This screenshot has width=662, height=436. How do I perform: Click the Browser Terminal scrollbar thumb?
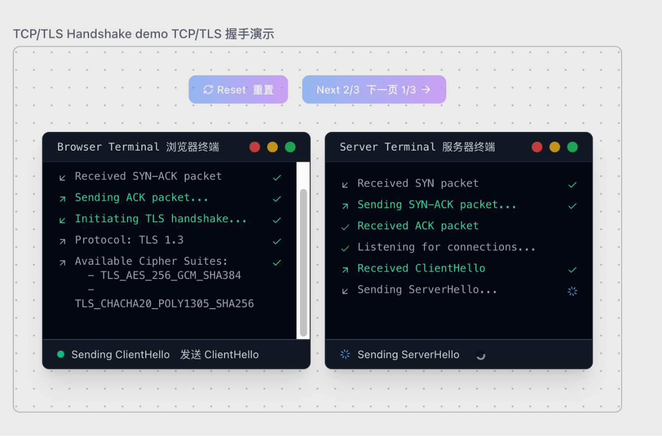(x=303, y=261)
